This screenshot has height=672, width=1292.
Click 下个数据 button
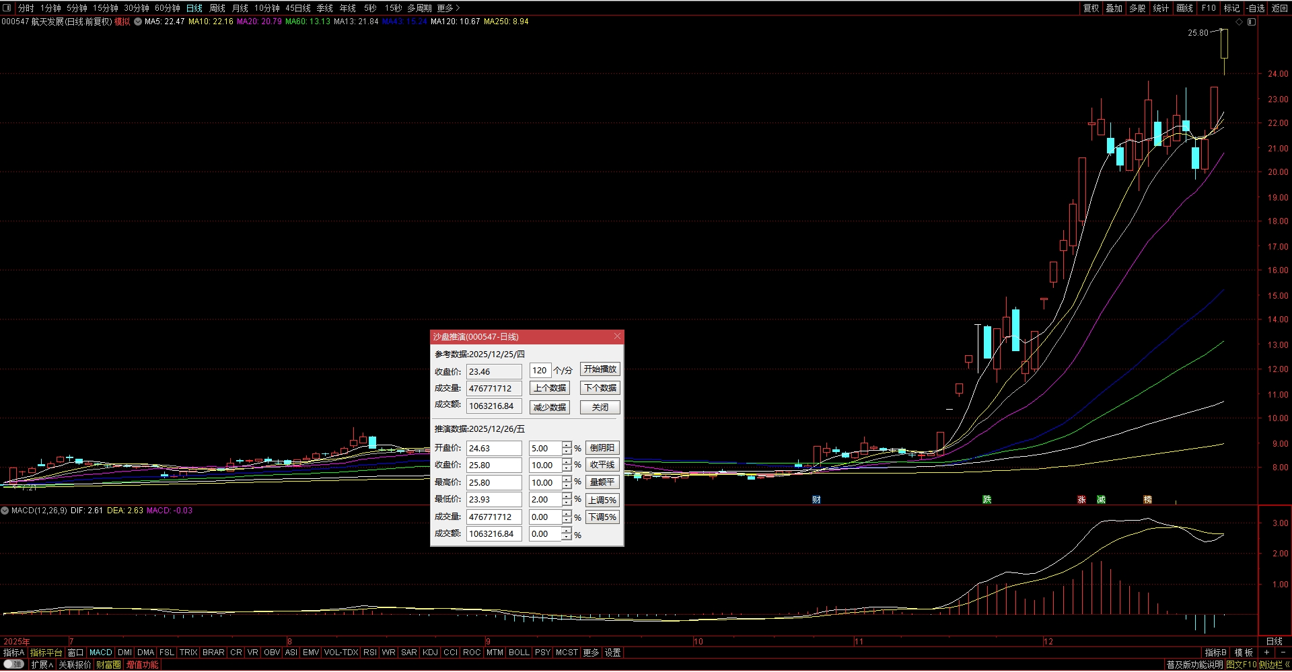click(x=600, y=388)
